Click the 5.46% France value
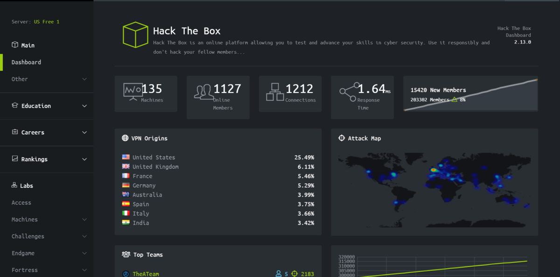 (x=306, y=176)
